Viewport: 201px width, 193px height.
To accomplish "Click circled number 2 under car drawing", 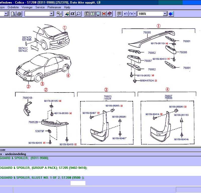I will 28,86.
